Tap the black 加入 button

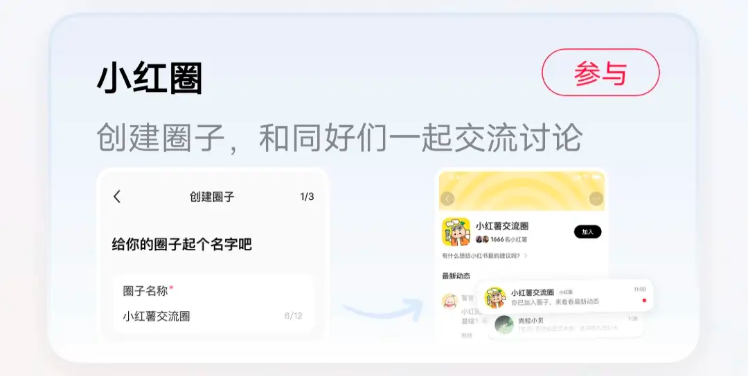pos(587,232)
